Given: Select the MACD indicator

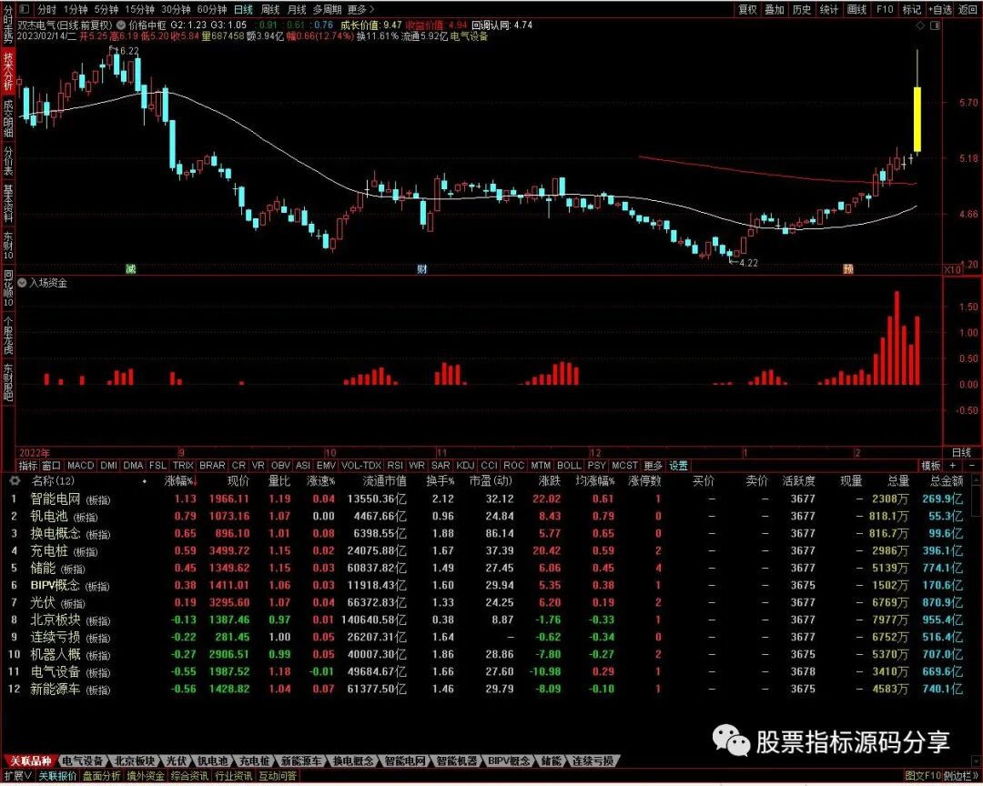Looking at the screenshot, I should pos(80,466).
